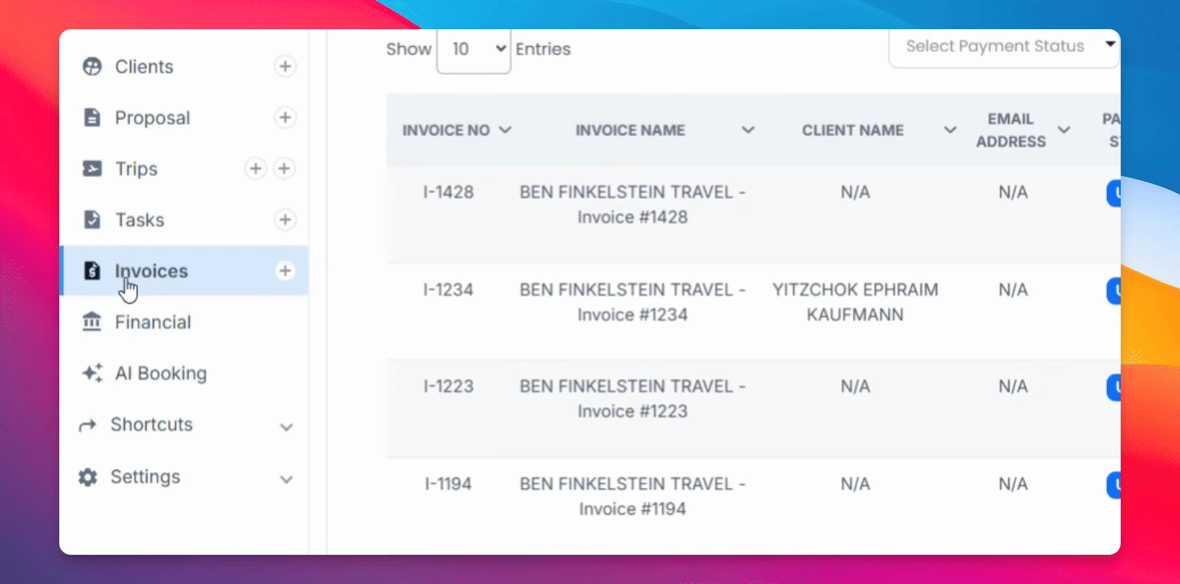Expand the Settings chevron
The width and height of the screenshot is (1180, 584).
click(286, 479)
